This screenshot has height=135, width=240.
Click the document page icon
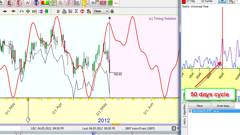pyautogui.click(x=58, y=11)
